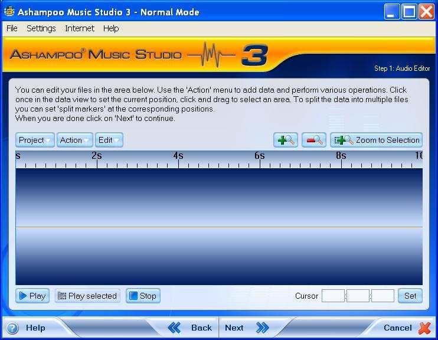The width and height of the screenshot is (438, 340).
Task: Open the File menu
Action: click(x=12, y=28)
